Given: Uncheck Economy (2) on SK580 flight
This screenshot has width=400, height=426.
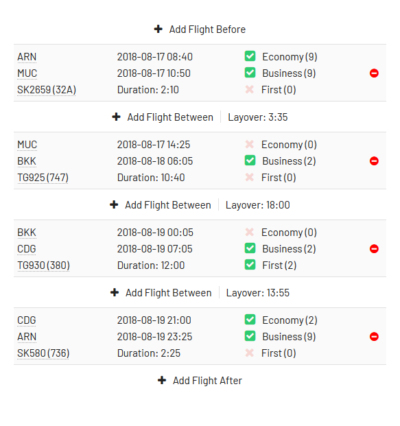Looking at the screenshot, I should [250, 320].
